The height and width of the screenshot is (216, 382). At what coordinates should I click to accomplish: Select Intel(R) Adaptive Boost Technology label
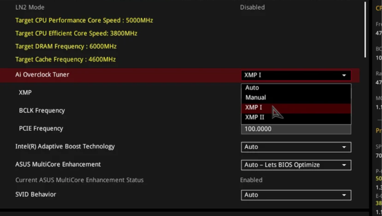point(65,146)
